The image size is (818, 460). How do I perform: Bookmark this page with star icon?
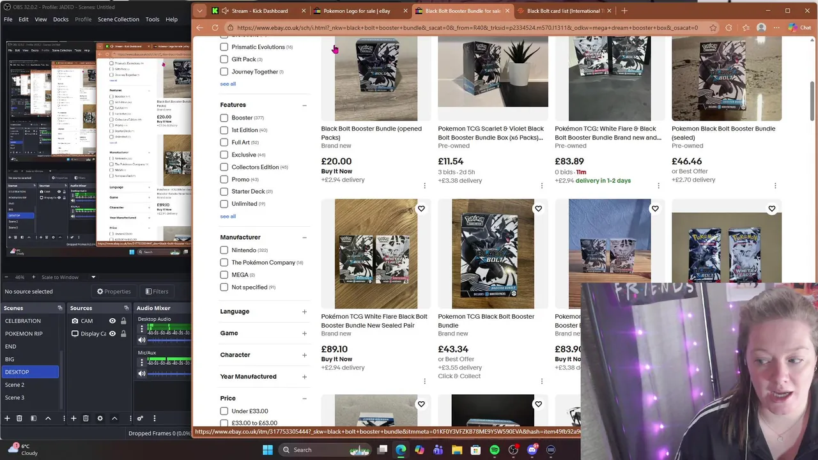pos(712,27)
